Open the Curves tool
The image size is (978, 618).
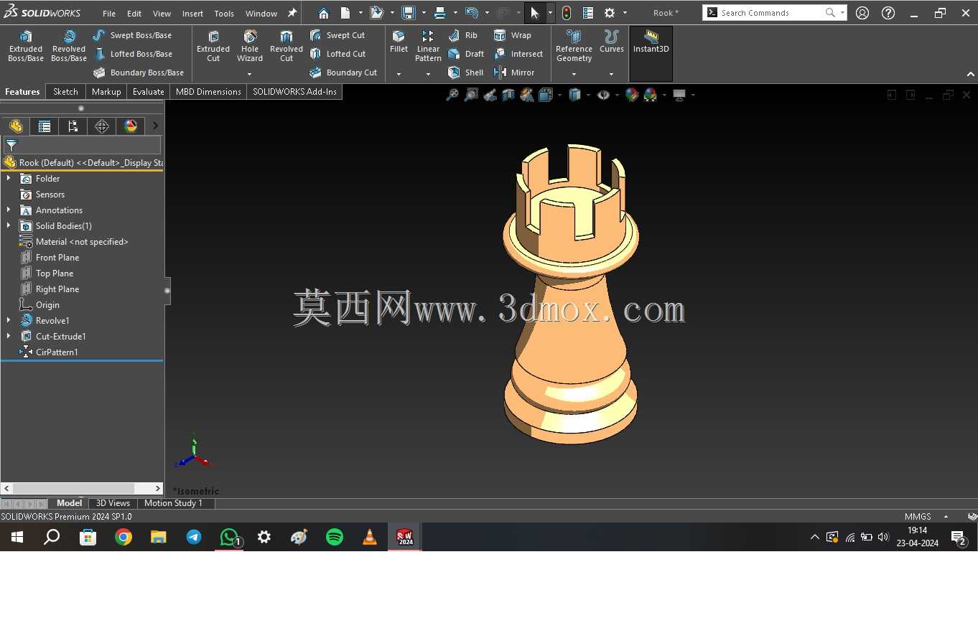tap(611, 42)
